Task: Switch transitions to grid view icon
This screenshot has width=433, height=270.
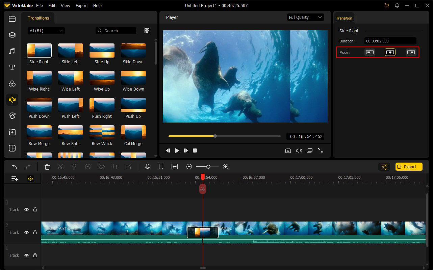Action: 147,31
